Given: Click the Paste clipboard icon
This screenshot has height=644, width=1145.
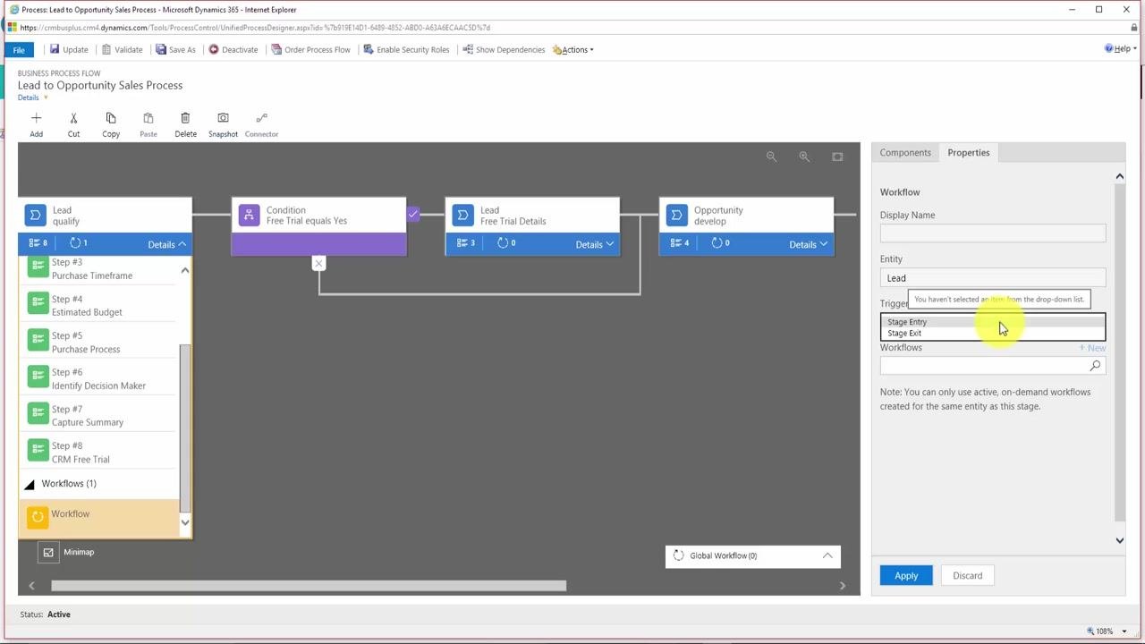Looking at the screenshot, I should point(148,118).
